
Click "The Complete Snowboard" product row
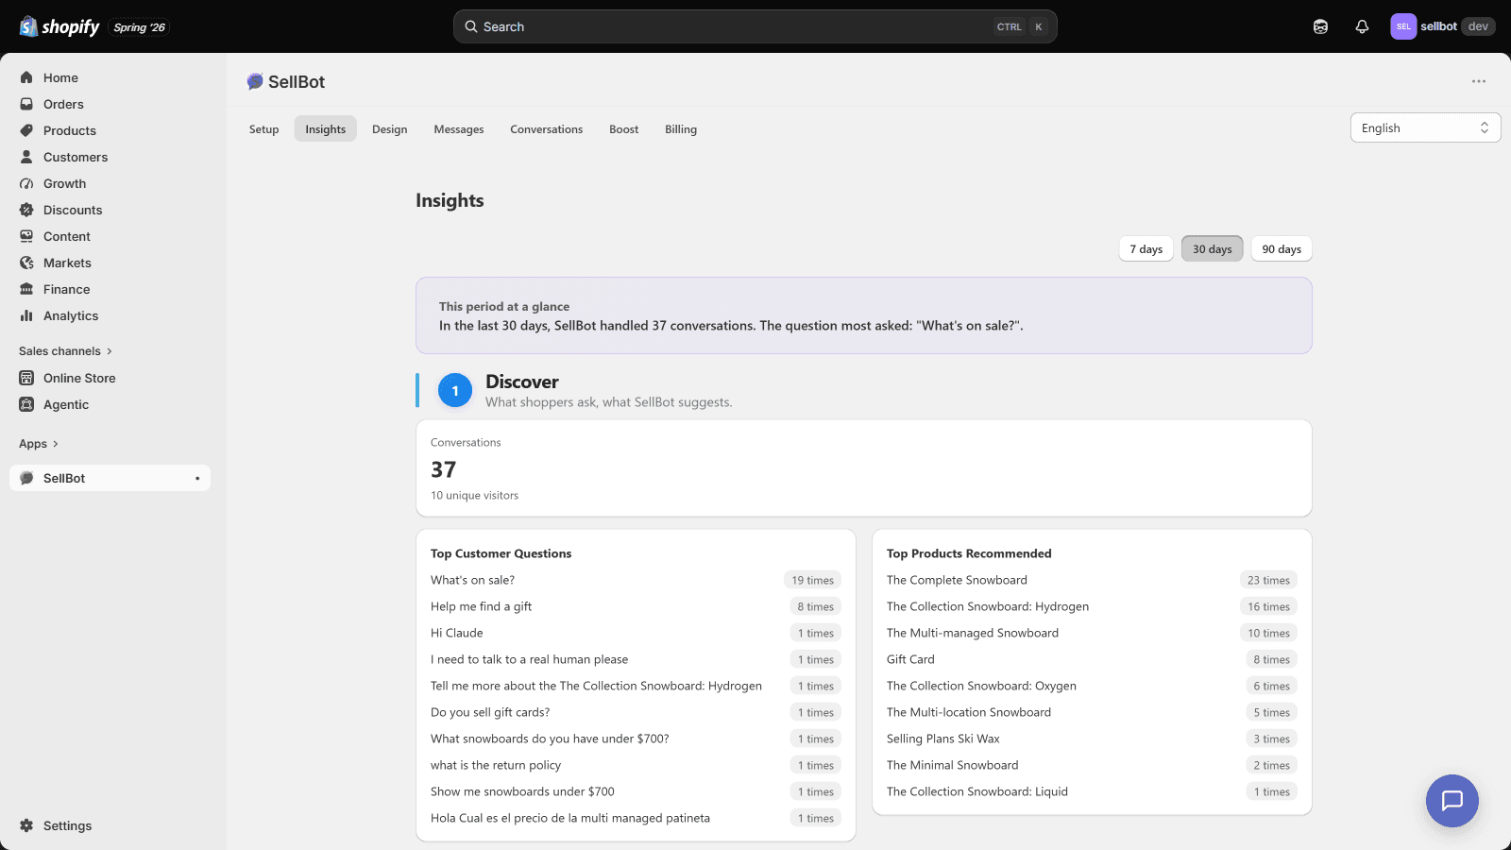point(1092,580)
